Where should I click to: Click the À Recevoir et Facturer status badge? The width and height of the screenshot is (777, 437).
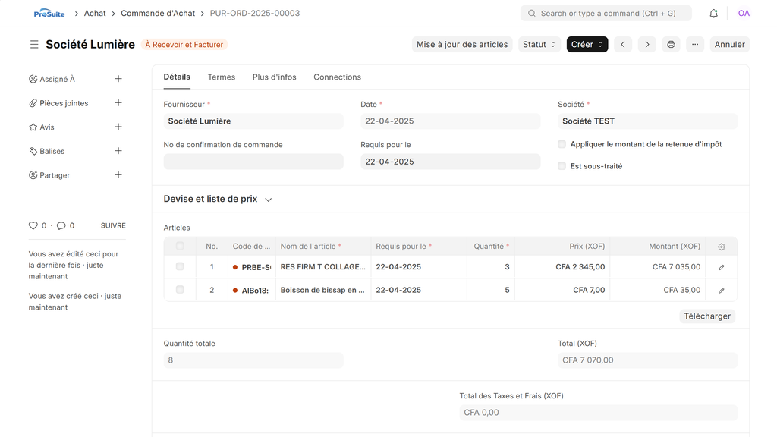tap(184, 45)
